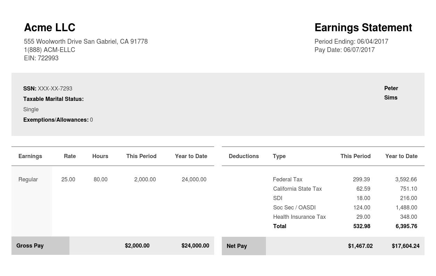Click the SDI deduction entry
The image size is (436, 276).
pyautogui.click(x=277, y=198)
